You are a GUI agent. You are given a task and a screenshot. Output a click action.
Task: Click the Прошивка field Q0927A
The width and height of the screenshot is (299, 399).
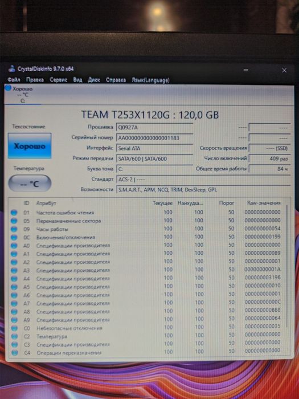pos(154,127)
